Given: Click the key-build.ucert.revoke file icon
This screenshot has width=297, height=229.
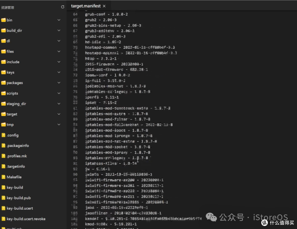Looking at the screenshot, I should (3, 219).
